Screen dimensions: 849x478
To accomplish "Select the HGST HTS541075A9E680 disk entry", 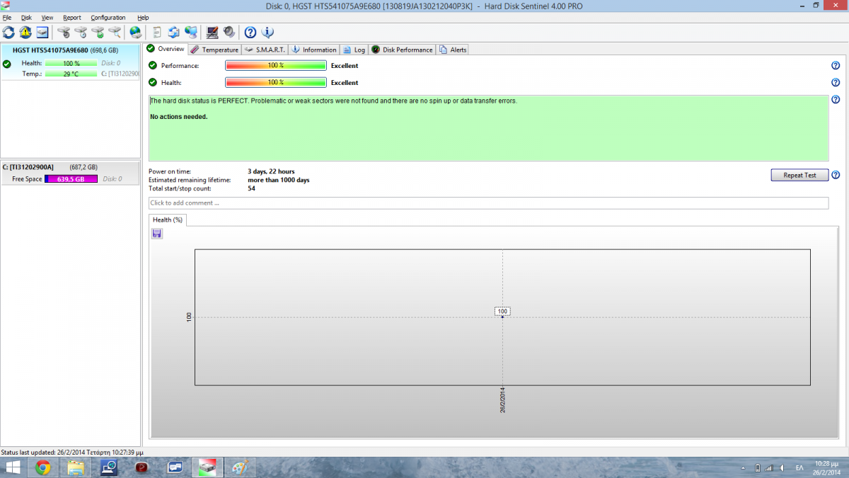I will 71,62.
